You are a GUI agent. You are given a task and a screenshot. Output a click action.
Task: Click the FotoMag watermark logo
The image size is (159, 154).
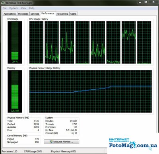[x=133, y=144]
